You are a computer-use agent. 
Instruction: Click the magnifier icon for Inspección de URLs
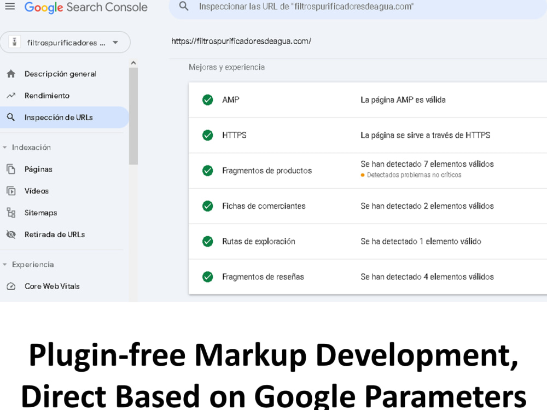(x=11, y=117)
